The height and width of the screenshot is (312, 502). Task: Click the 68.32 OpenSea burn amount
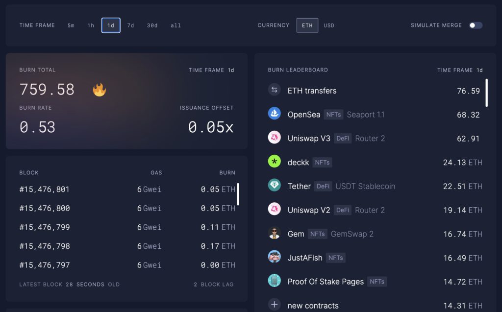point(468,115)
